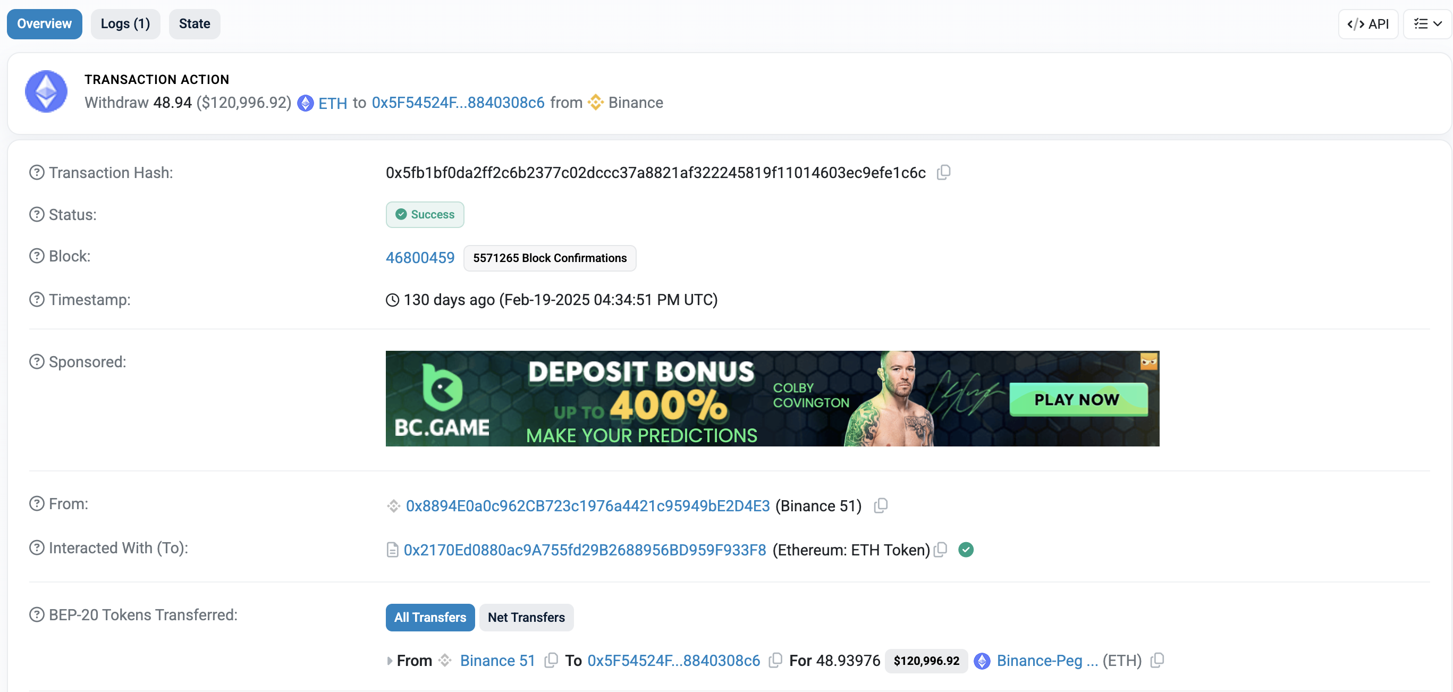Open the 0x8894E0a0c962CB... From address link
Viewport: 1453px width, 692px height.
(588, 506)
